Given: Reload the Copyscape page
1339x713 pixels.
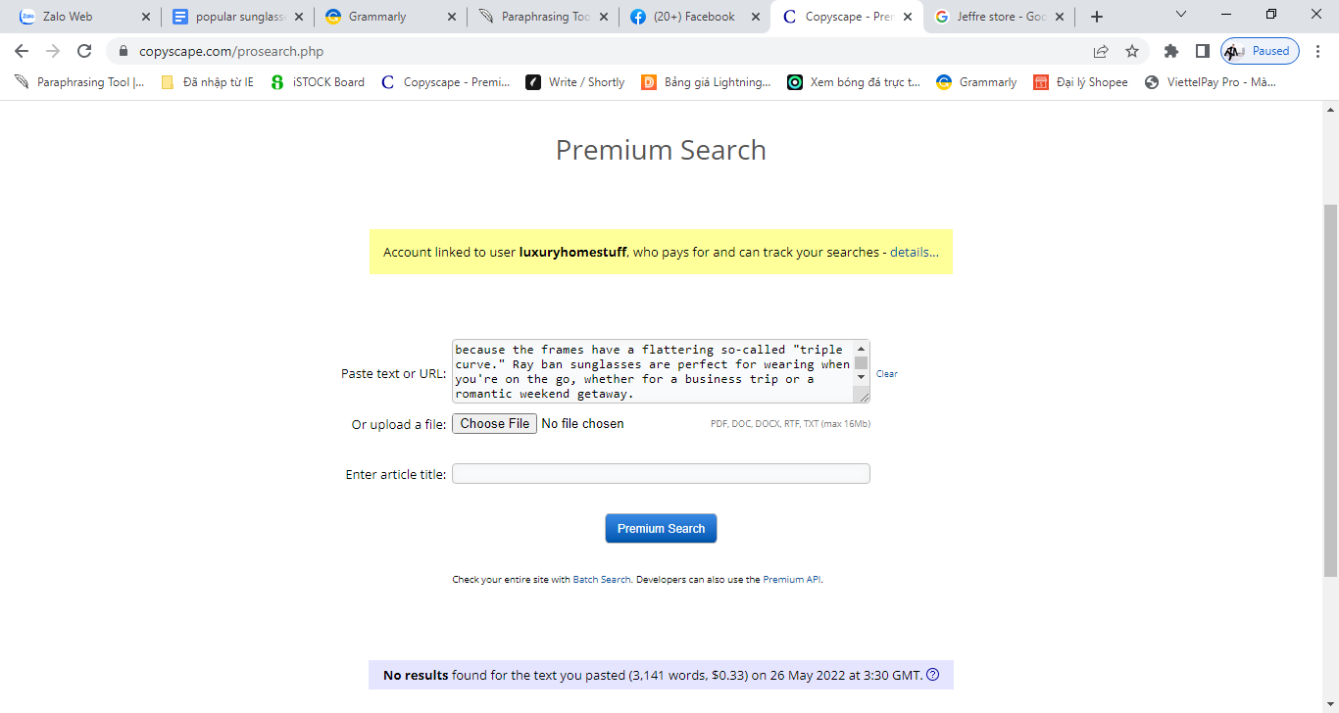Looking at the screenshot, I should pyautogui.click(x=84, y=51).
